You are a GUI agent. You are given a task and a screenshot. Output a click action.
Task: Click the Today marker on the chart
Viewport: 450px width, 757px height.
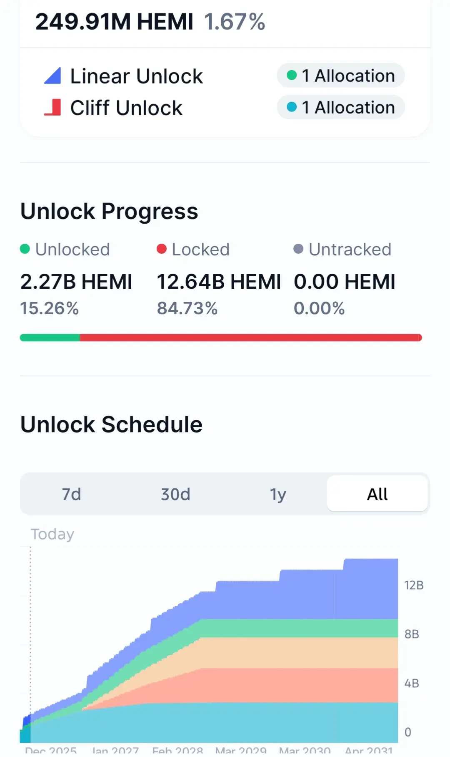click(x=52, y=534)
